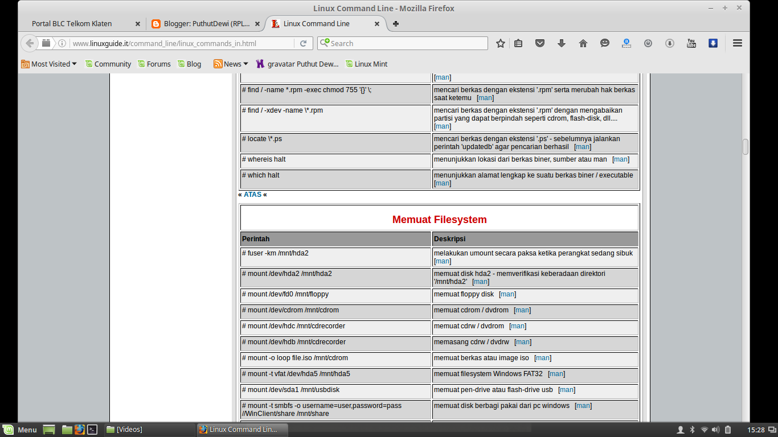
Task: Select Linux Command Line taskbar window button
Action: 241,430
